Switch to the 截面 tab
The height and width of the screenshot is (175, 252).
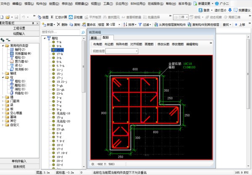(94, 38)
